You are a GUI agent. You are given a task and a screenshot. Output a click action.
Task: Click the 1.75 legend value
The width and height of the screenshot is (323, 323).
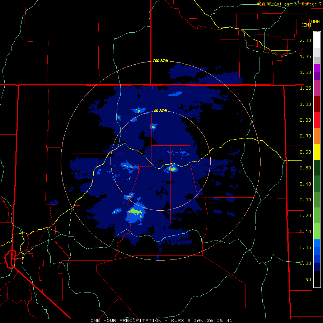point(305,56)
